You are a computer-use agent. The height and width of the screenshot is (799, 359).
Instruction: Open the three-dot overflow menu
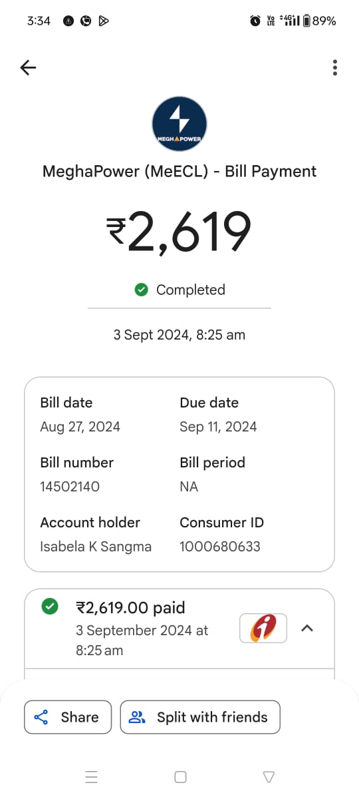pyautogui.click(x=335, y=67)
